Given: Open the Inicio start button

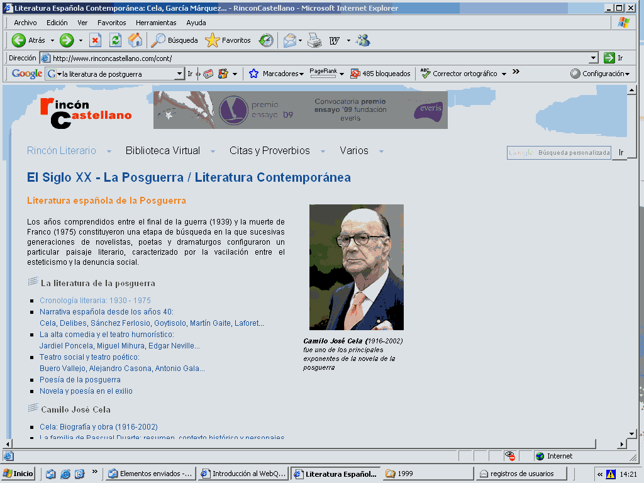Looking at the screenshot, I should (18, 474).
